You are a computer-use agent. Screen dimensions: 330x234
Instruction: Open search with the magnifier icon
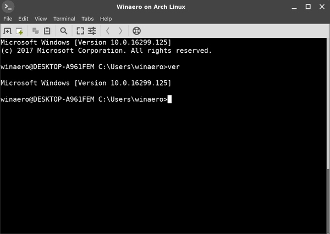(x=64, y=31)
